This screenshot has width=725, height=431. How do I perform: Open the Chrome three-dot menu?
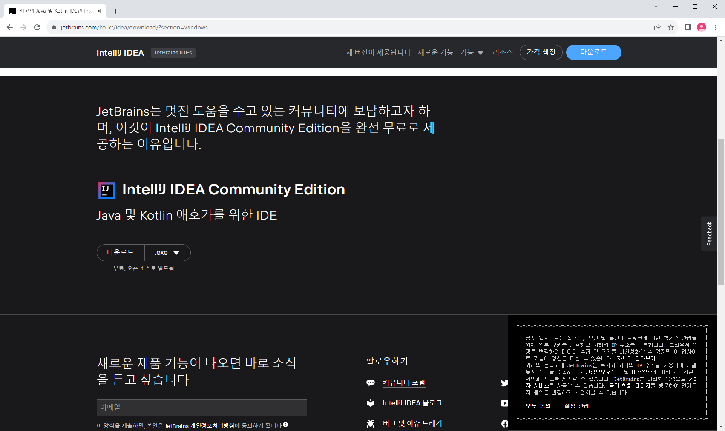715,27
